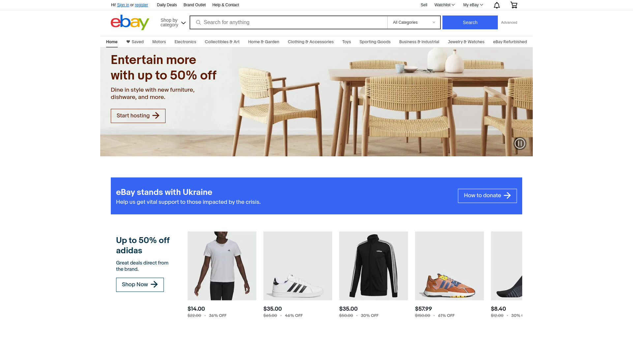Open the Advanced search link
This screenshot has width=633, height=343.
tap(509, 22)
